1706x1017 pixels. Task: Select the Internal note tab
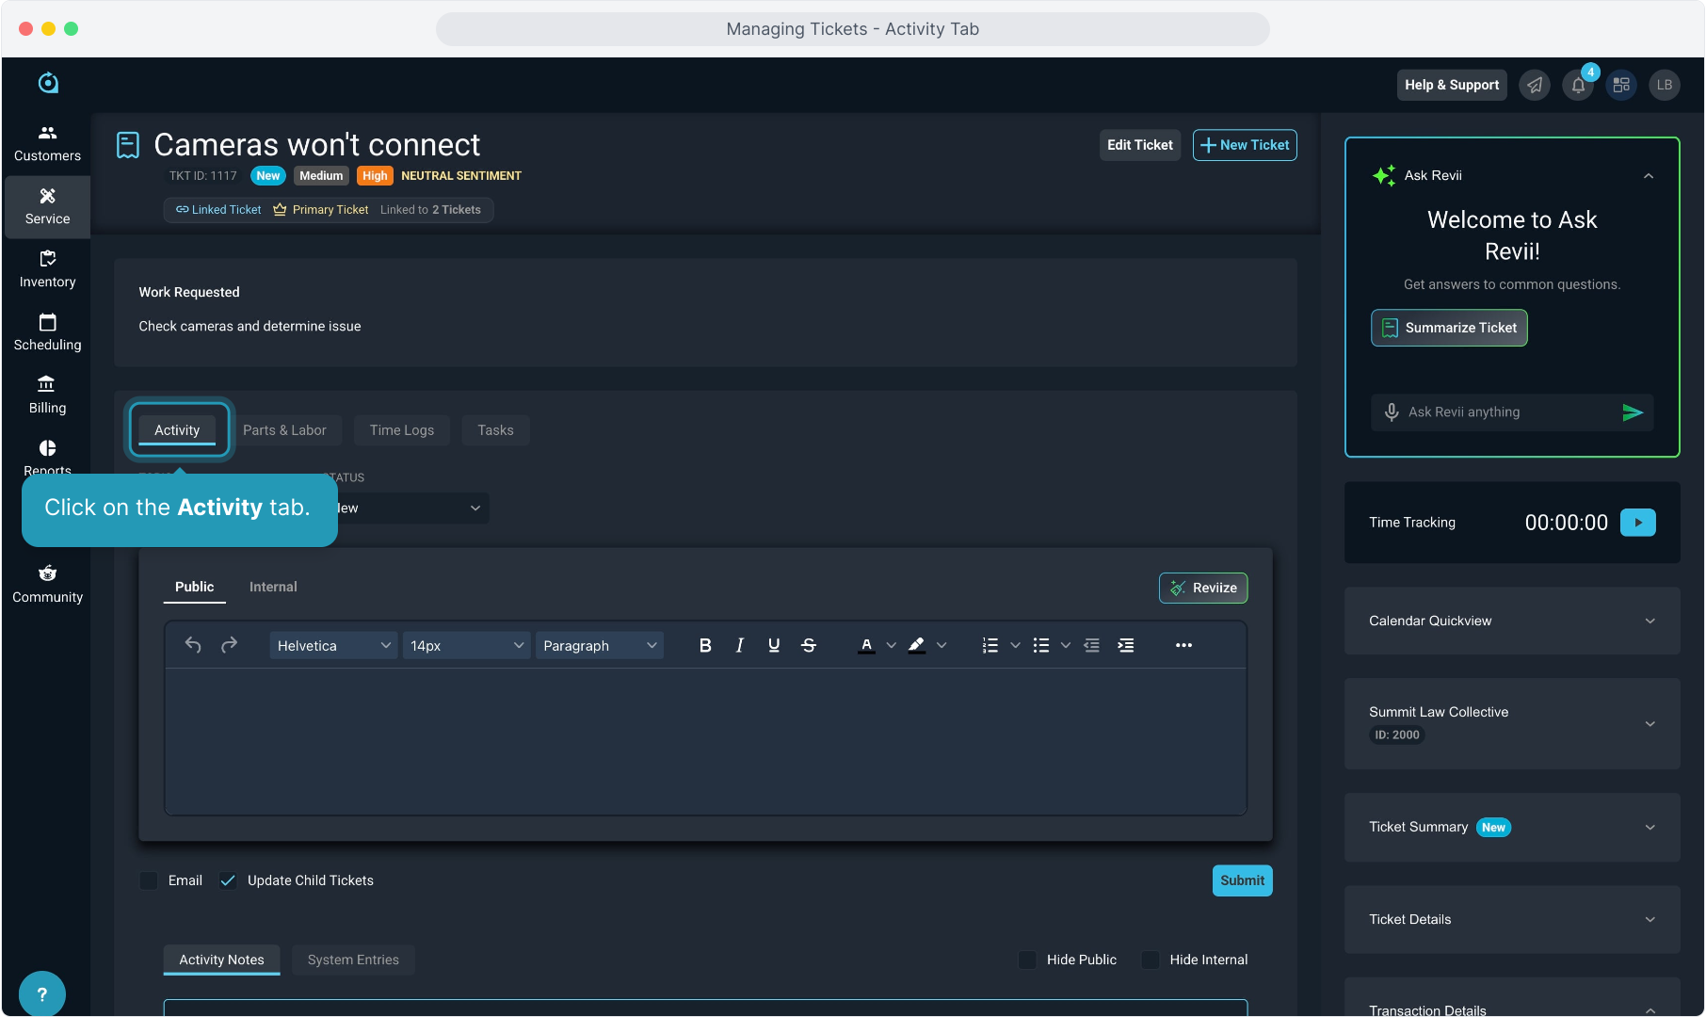coord(273,587)
